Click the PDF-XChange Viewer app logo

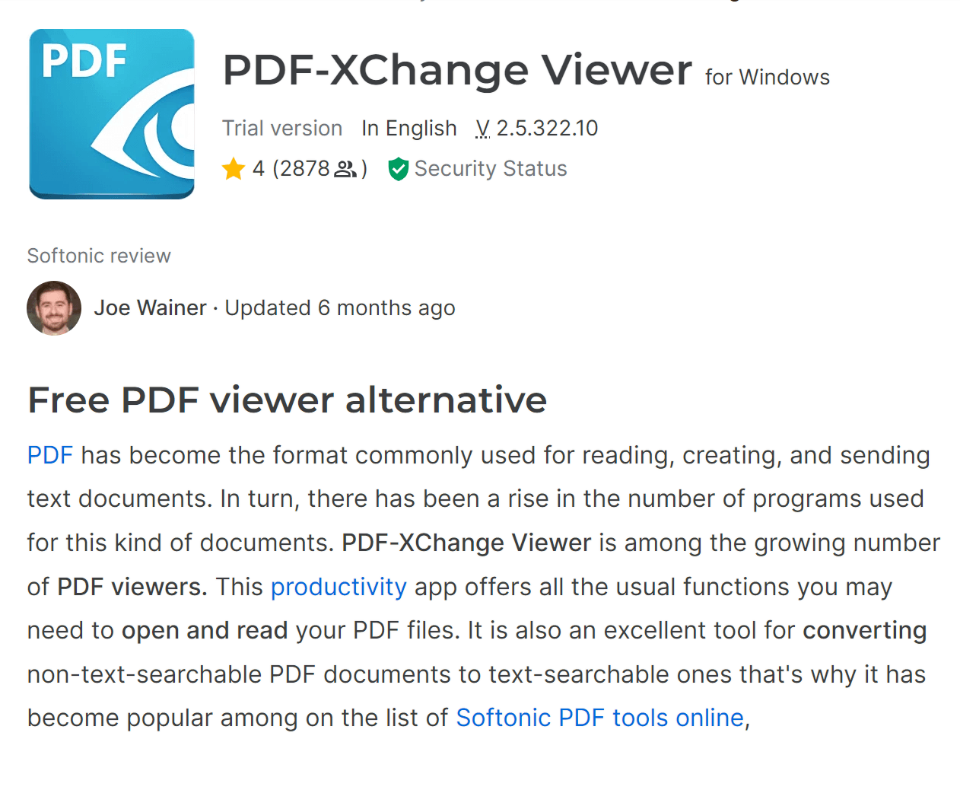pyautogui.click(x=112, y=114)
